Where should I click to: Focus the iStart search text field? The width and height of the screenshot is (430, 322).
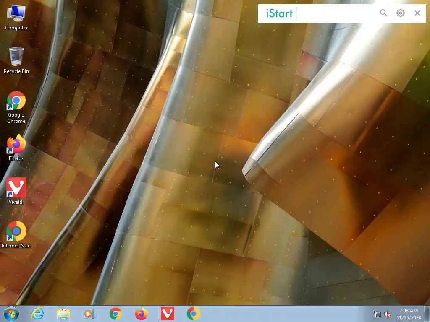point(336,13)
